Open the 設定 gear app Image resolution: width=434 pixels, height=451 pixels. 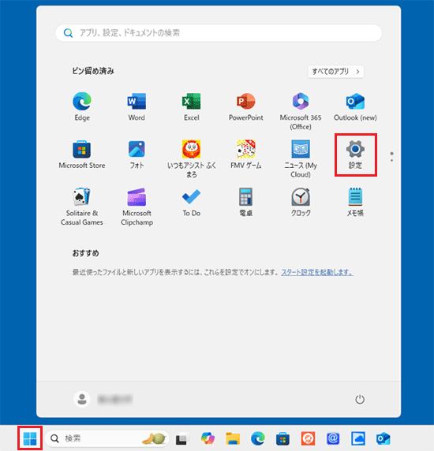coord(355,155)
